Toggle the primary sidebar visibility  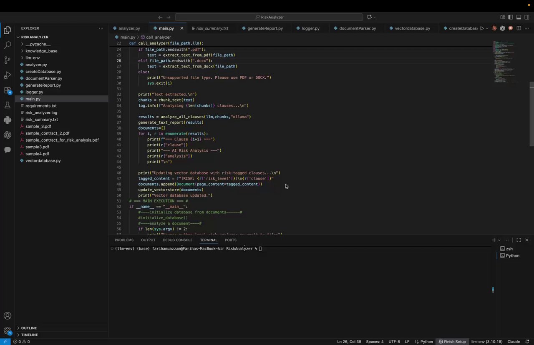pos(511,17)
